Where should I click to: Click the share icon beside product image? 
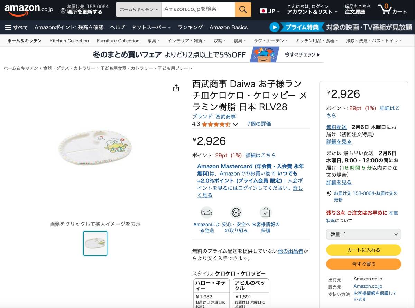click(176, 88)
